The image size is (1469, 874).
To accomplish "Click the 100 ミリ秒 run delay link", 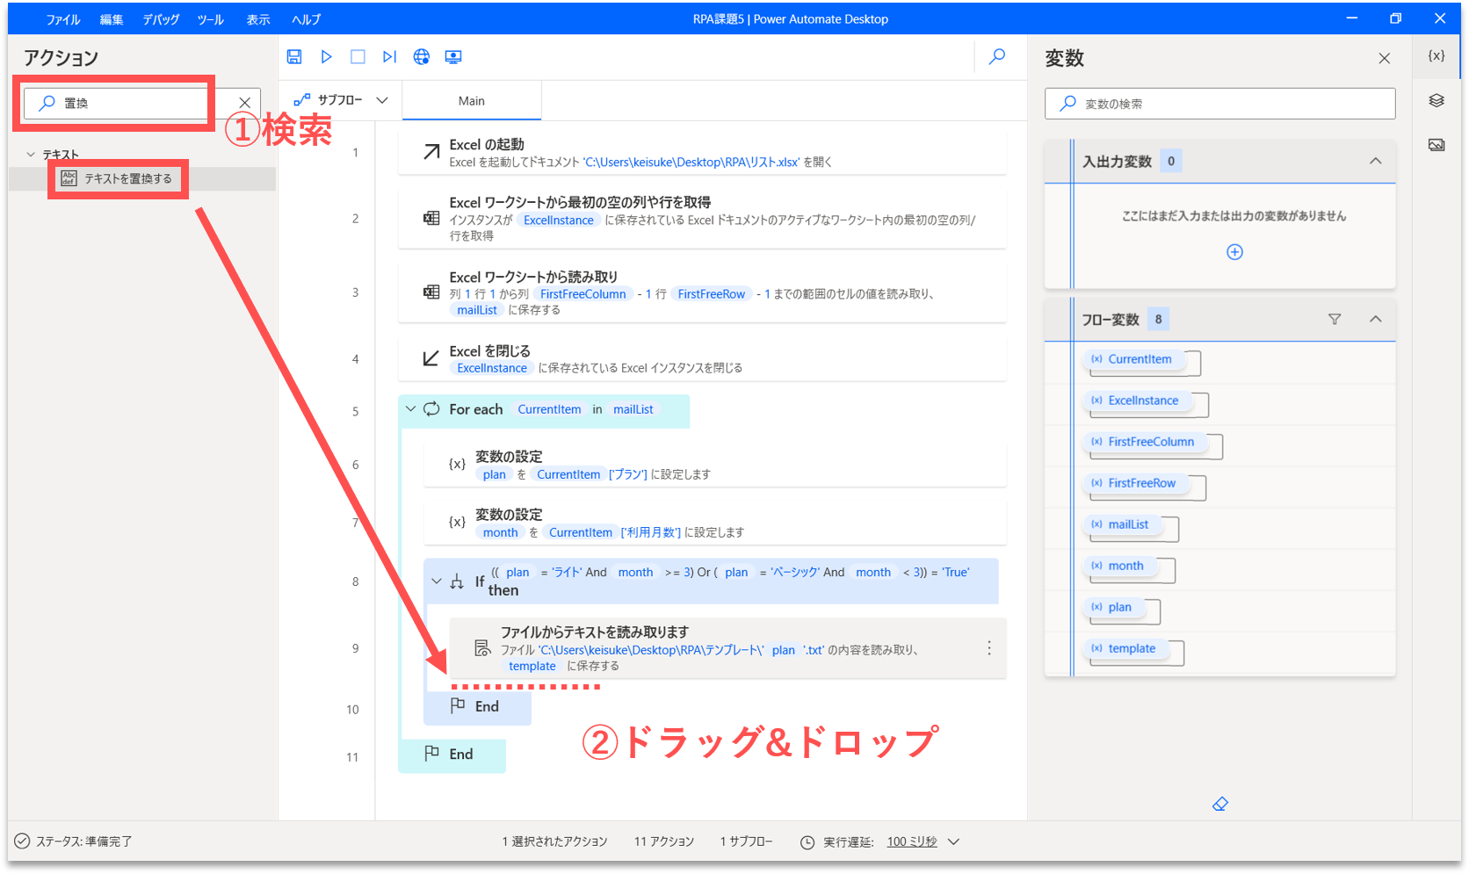I will (x=911, y=841).
